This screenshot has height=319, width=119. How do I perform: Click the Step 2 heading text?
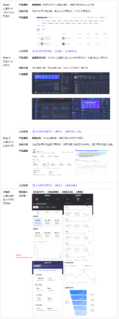coord(7,57)
